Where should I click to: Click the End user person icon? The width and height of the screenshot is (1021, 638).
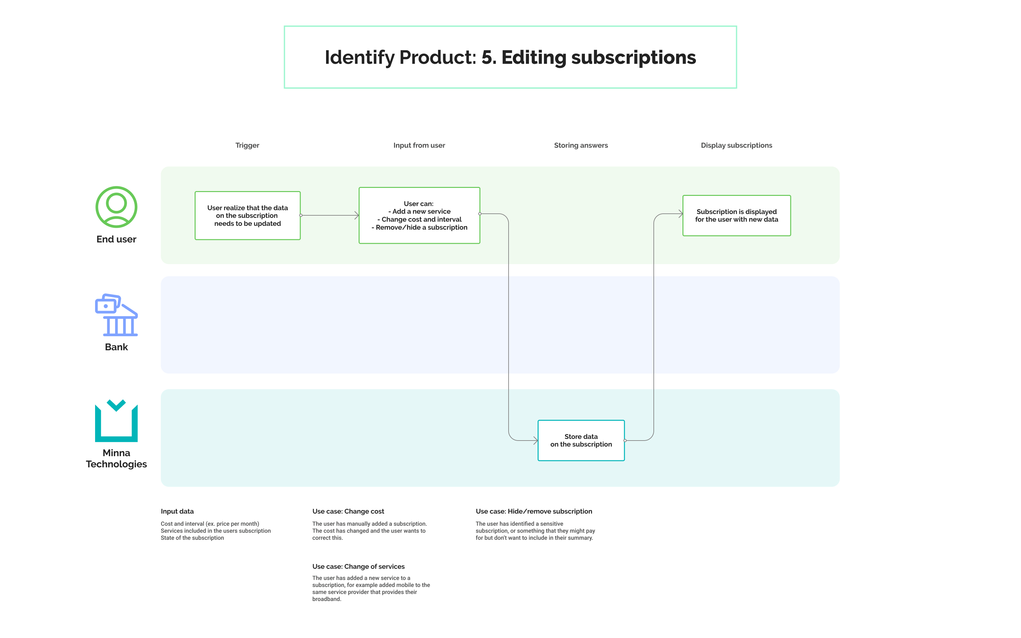tap(116, 207)
